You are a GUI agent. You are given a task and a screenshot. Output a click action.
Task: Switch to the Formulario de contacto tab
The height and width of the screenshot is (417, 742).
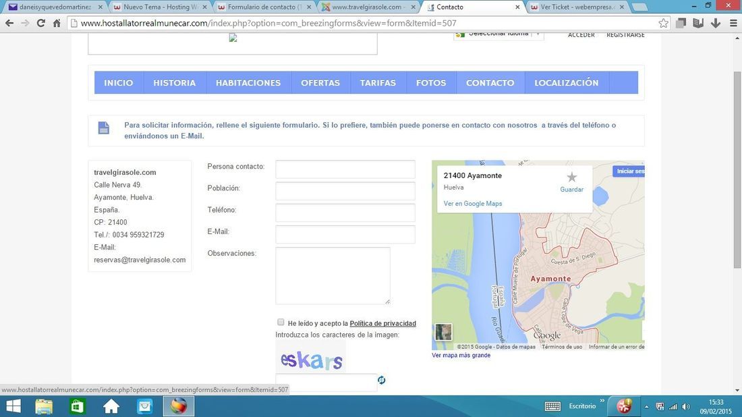click(x=264, y=7)
